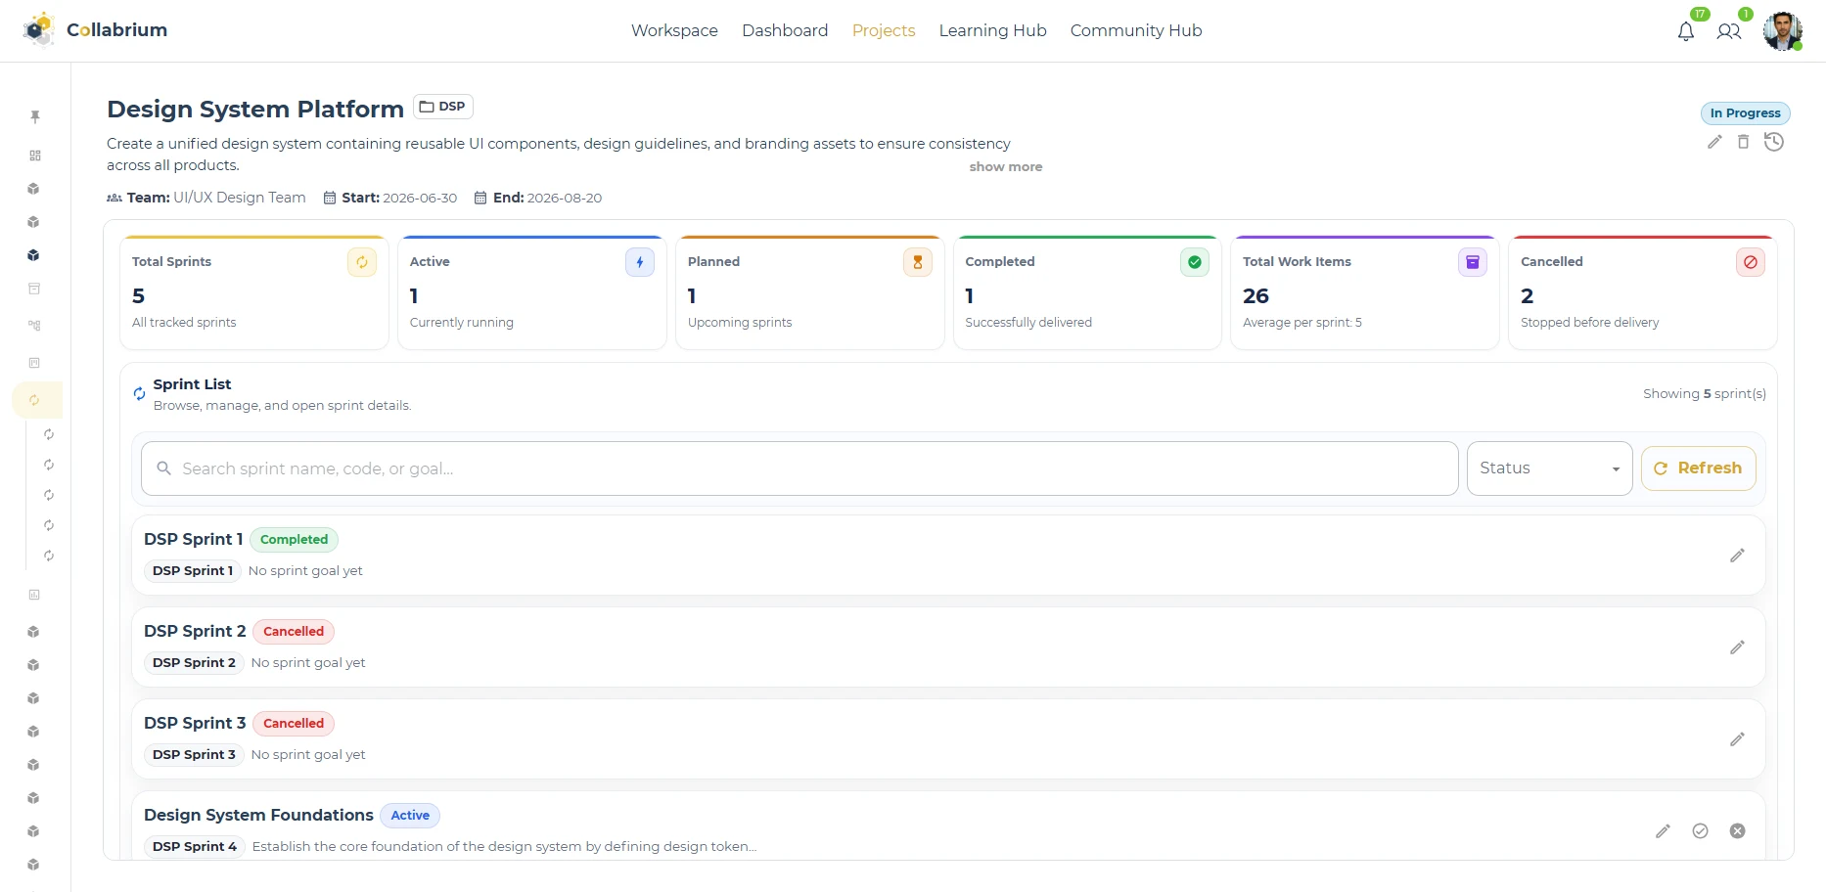Click the Total Work Items card icon

pyautogui.click(x=1473, y=262)
